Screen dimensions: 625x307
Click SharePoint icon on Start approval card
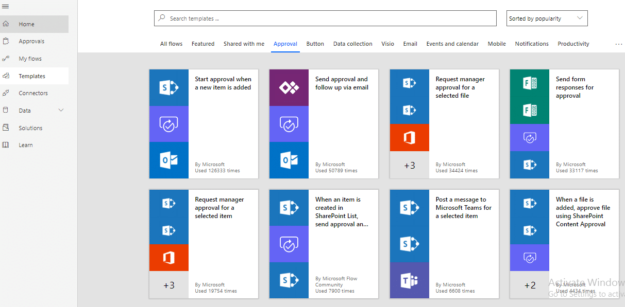pyautogui.click(x=169, y=88)
